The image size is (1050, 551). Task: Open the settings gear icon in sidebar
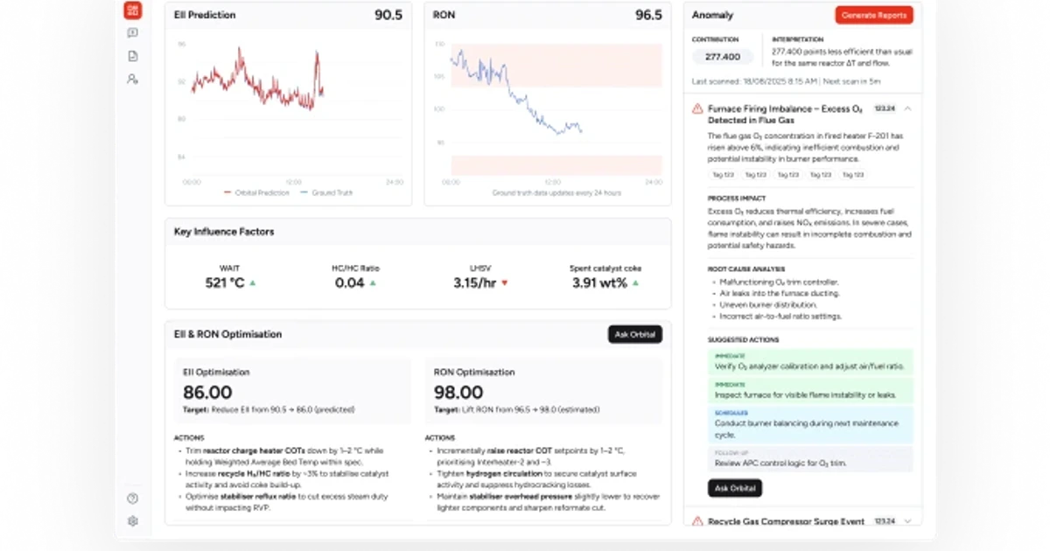(132, 520)
